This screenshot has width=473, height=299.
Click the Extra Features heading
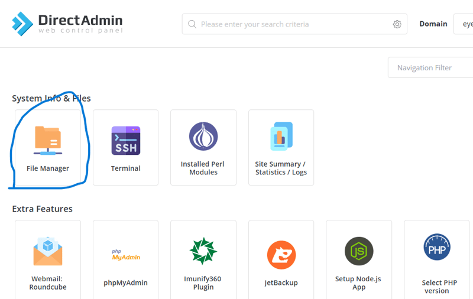(x=42, y=209)
